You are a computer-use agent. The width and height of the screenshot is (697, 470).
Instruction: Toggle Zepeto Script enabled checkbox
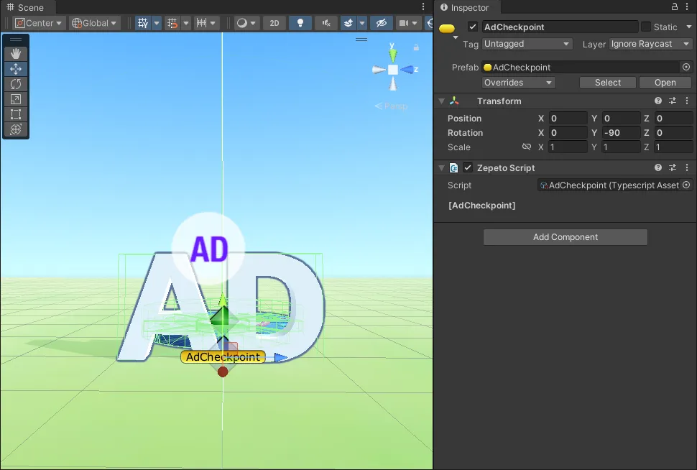tap(467, 167)
